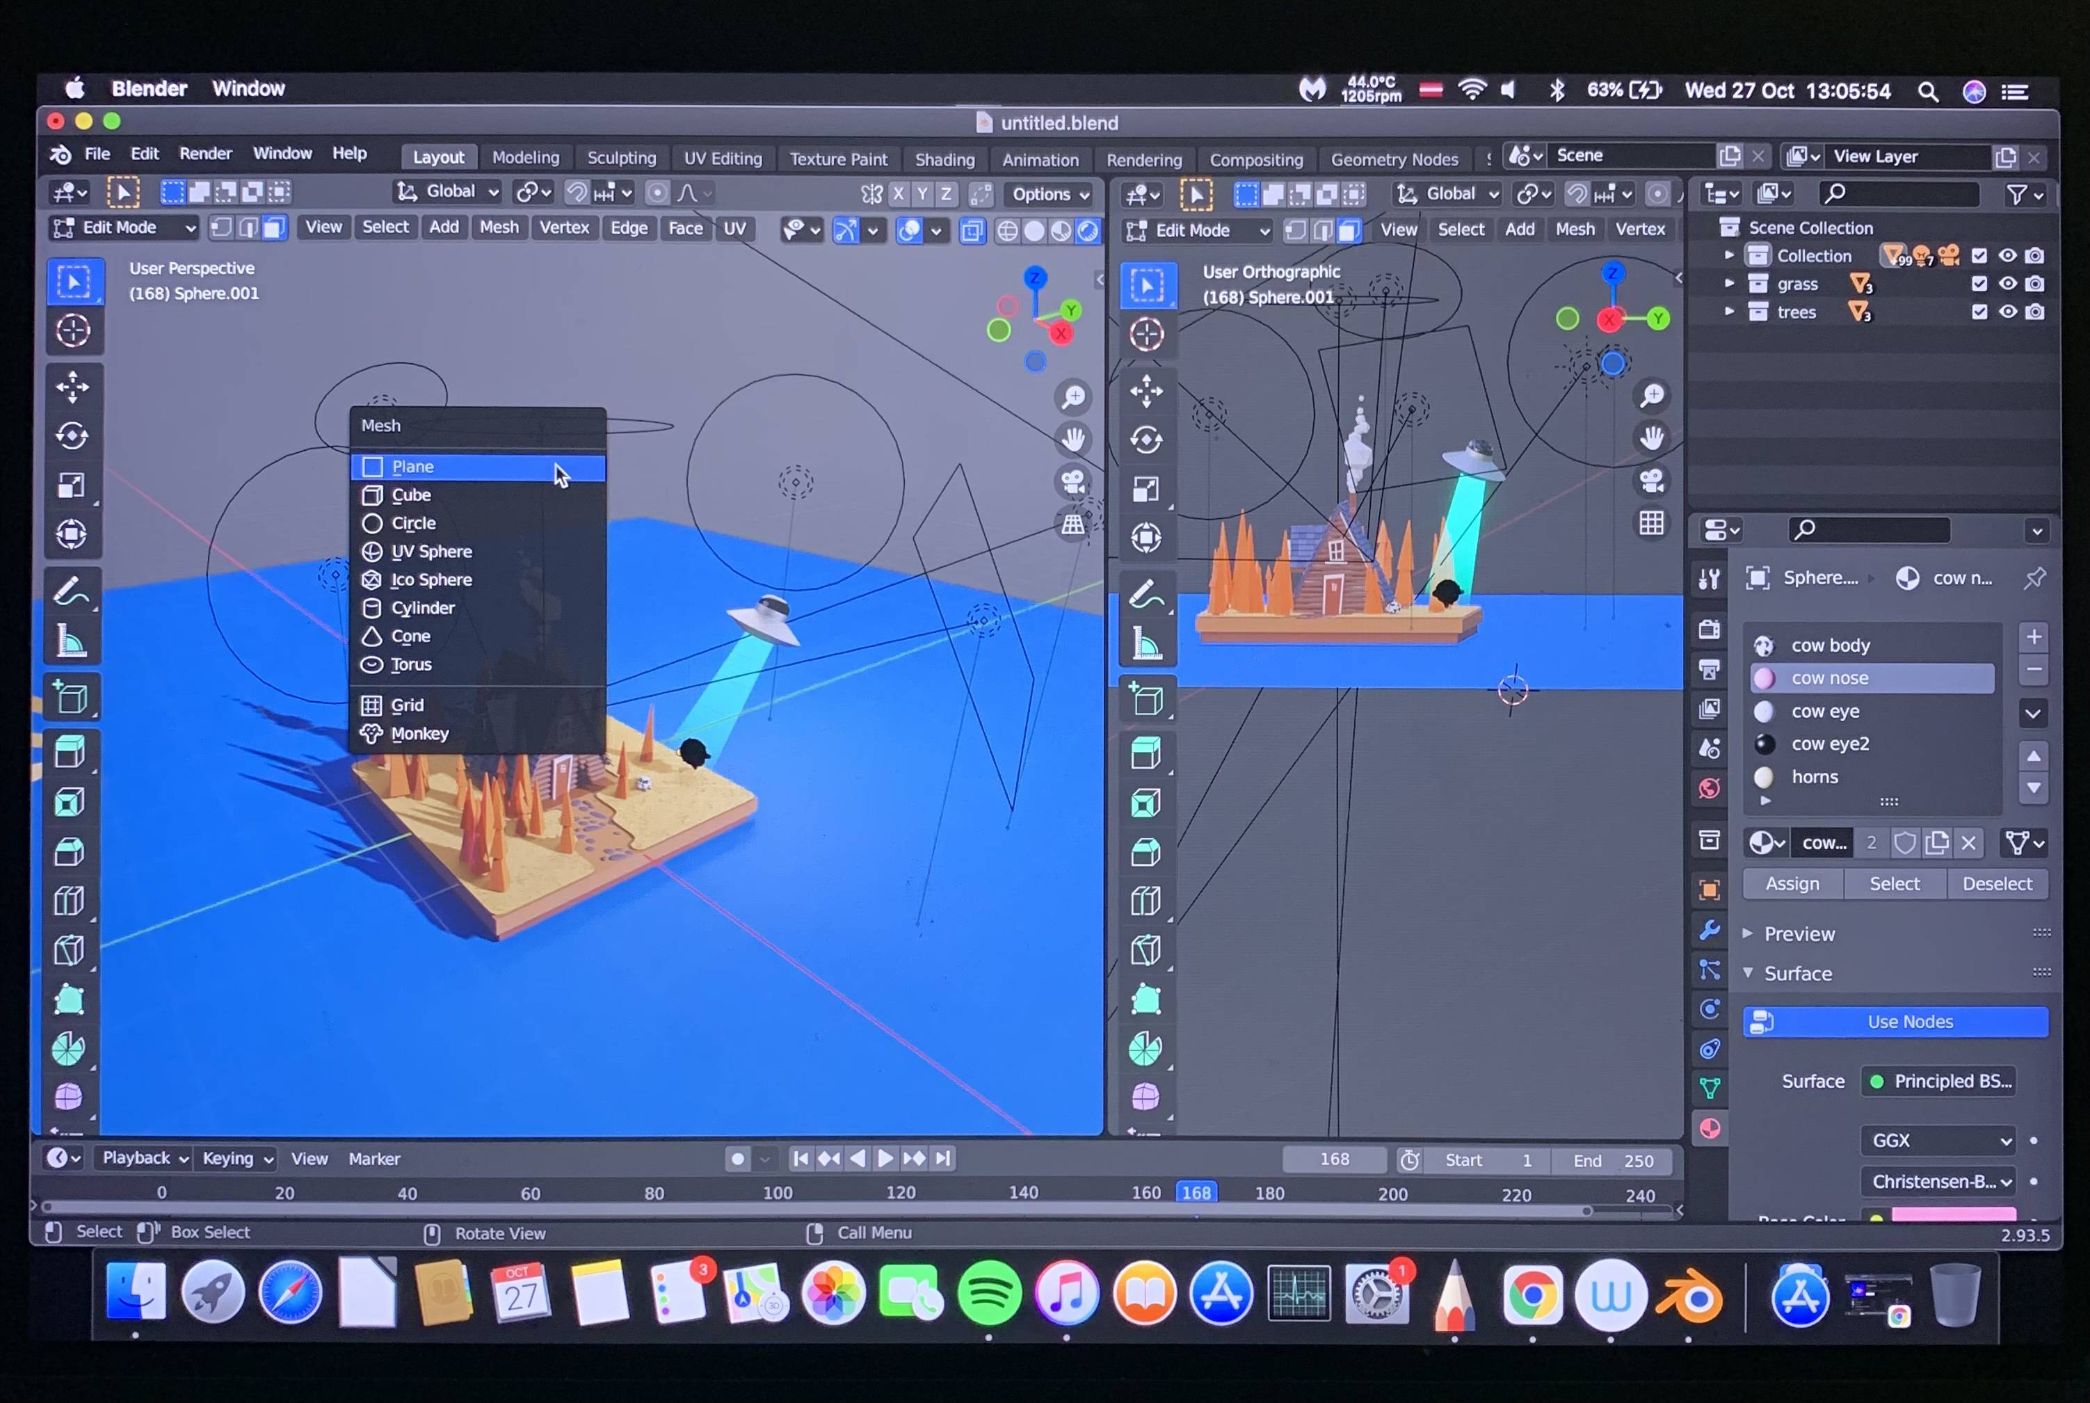Select the Scale tool in left viewport
This screenshot has height=1403, width=2090.
72,485
